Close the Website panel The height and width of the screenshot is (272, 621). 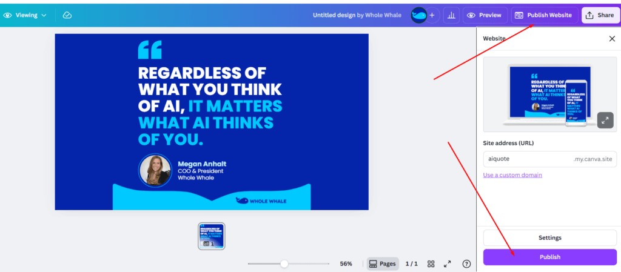pyautogui.click(x=611, y=39)
